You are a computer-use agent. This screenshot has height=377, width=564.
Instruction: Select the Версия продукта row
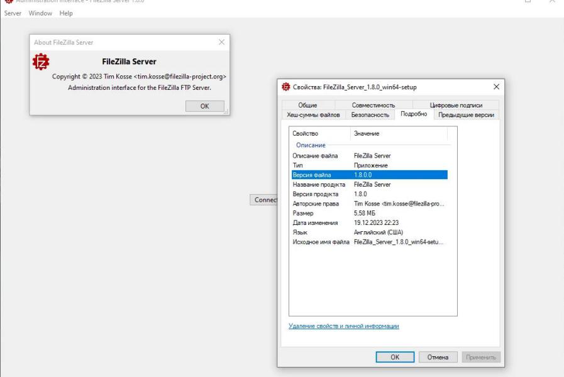pos(370,194)
